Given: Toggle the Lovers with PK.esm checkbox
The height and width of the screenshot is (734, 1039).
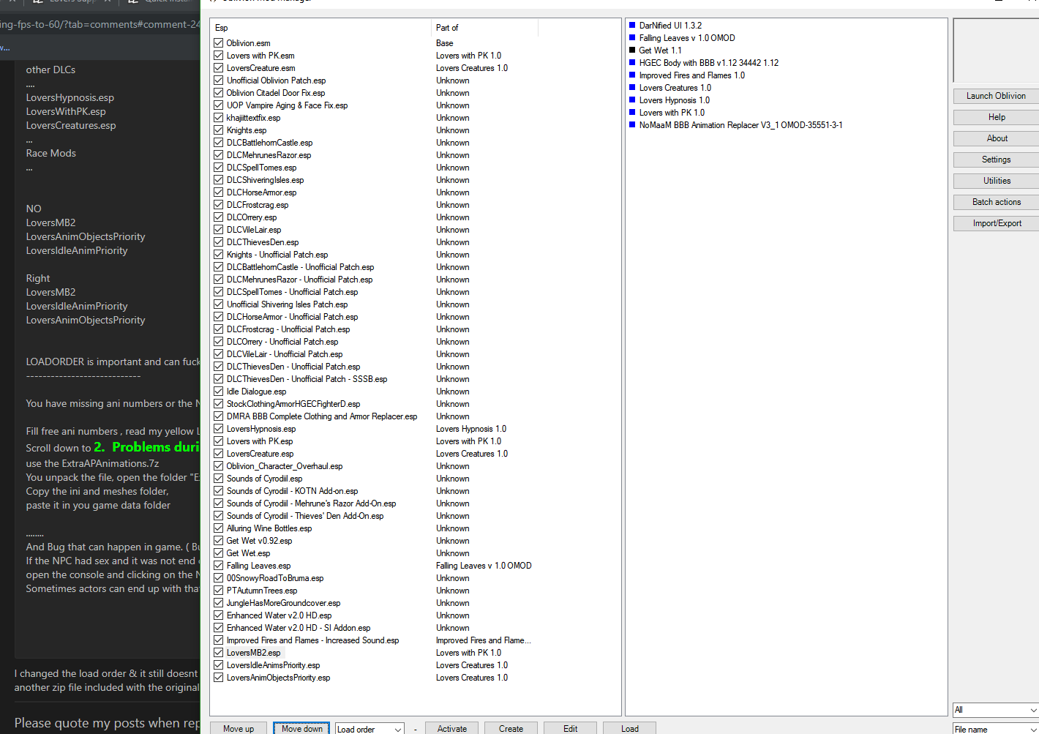Looking at the screenshot, I should coord(219,56).
